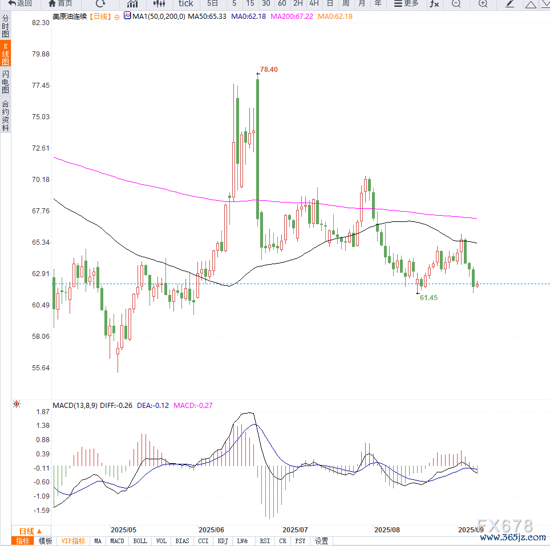The image size is (550, 546).
Task: Open the 更多 dropdown menu
Action: [406, 3]
